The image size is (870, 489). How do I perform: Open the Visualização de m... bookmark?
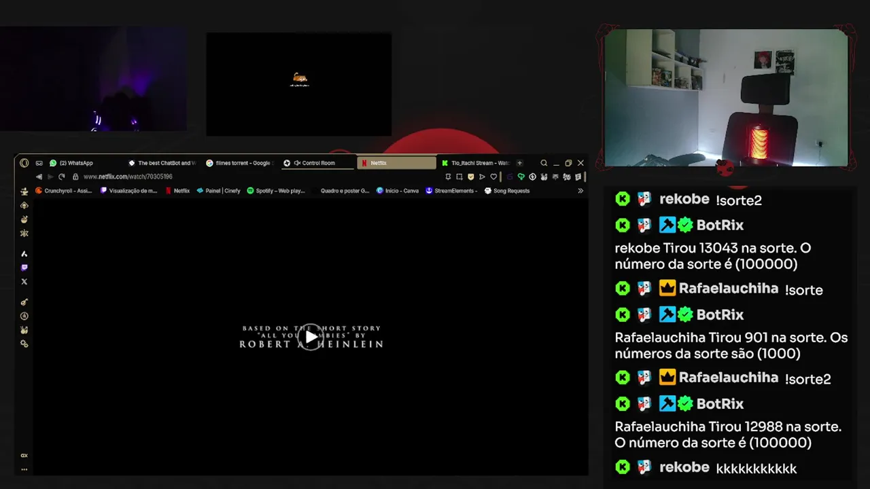(128, 191)
